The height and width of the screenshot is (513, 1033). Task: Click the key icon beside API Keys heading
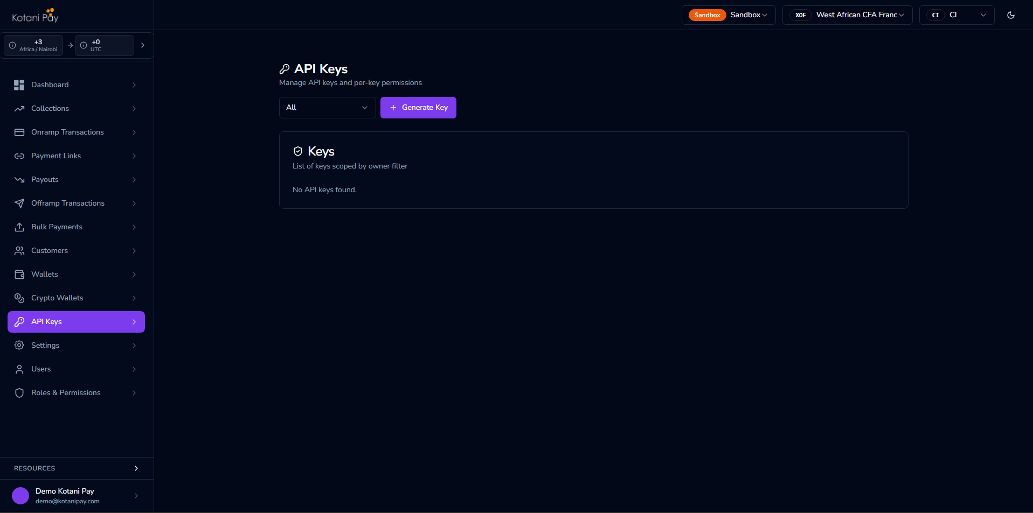285,69
